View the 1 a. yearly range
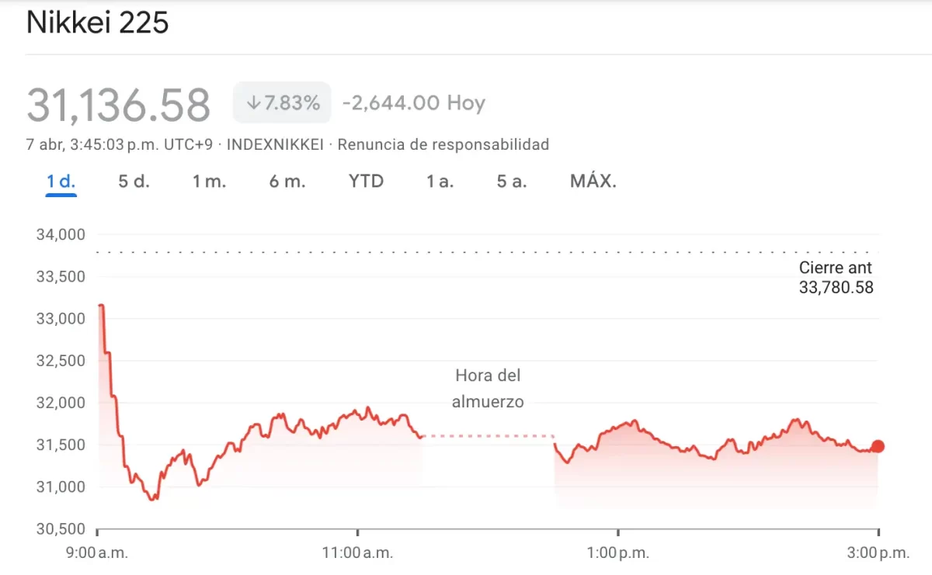Viewport: 932px width, 575px height. [440, 182]
